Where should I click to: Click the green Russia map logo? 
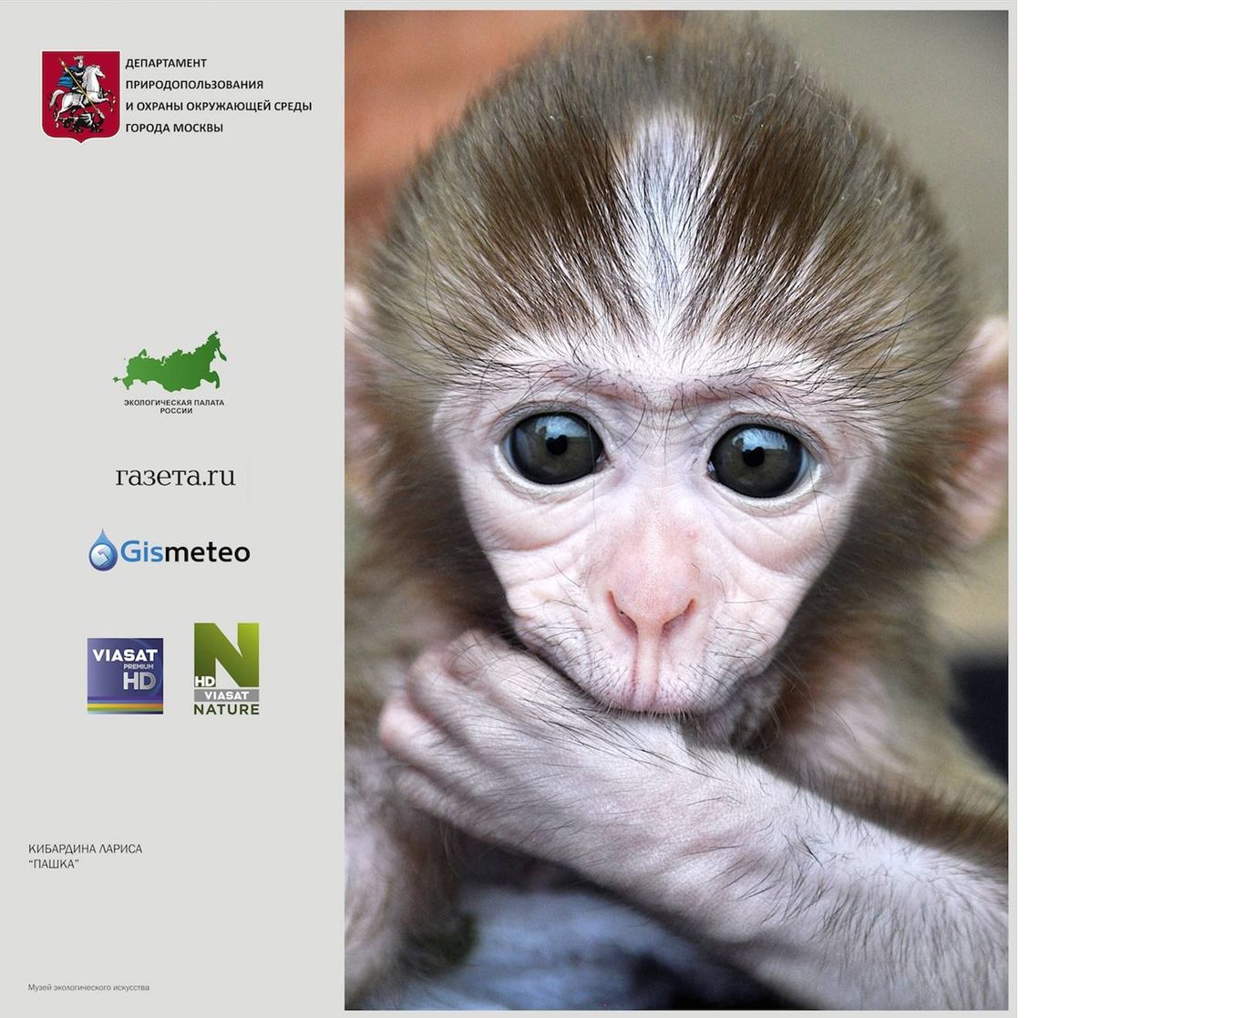point(170,362)
